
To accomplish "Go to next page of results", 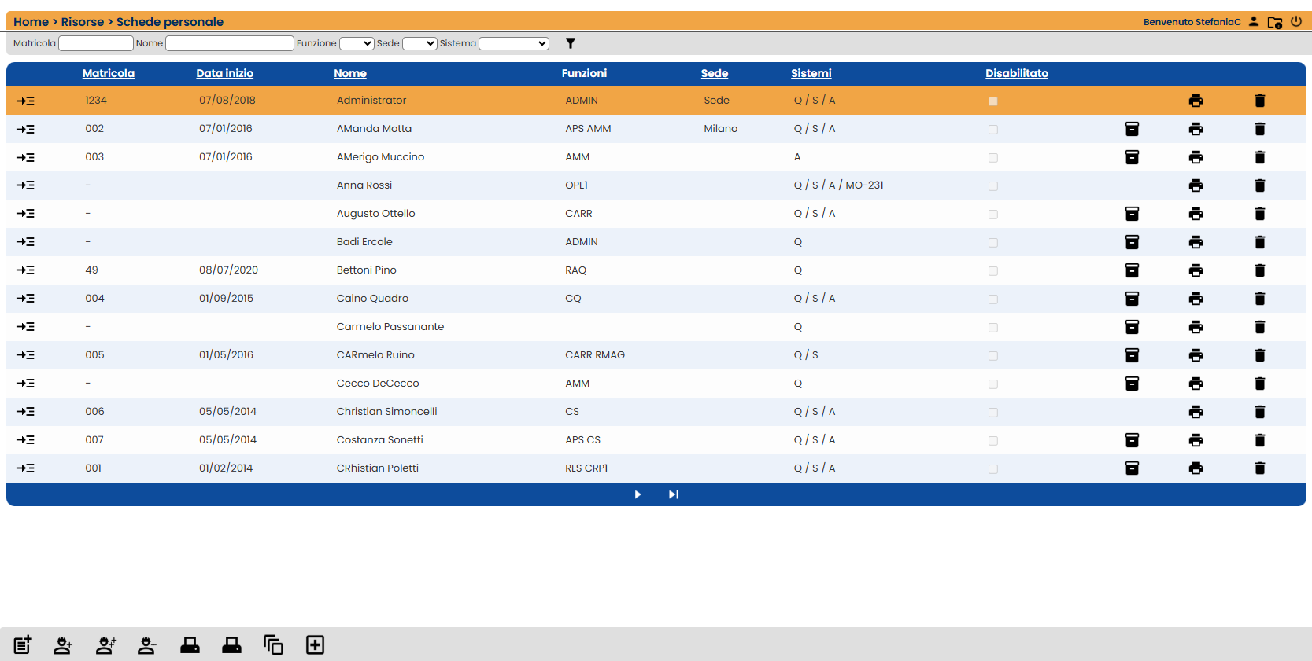I will point(638,494).
